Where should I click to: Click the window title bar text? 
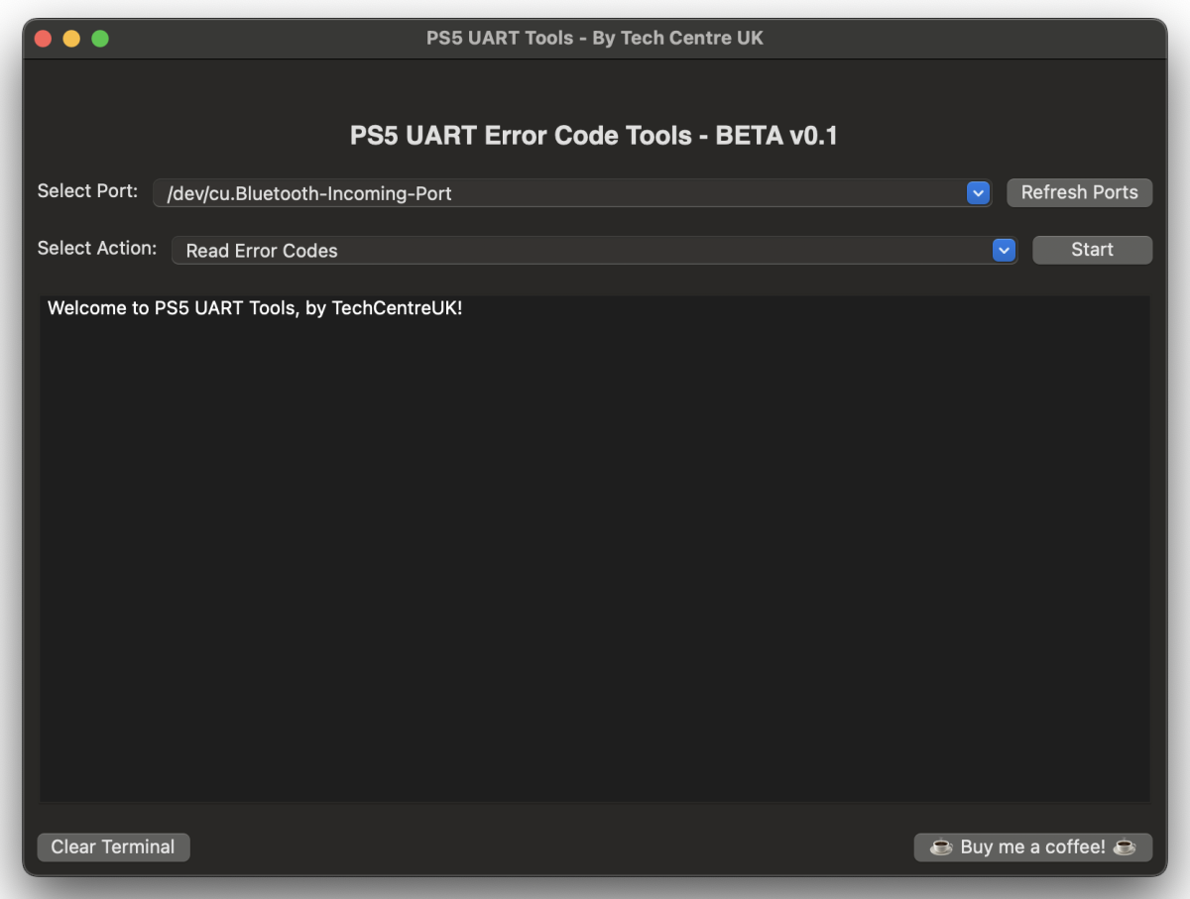[594, 38]
